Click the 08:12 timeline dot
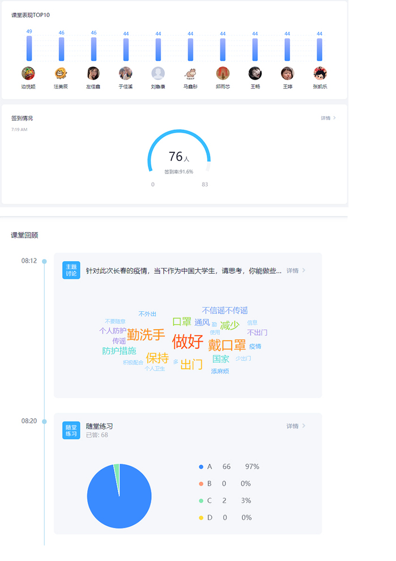The width and height of the screenshot is (396, 561). click(x=44, y=261)
